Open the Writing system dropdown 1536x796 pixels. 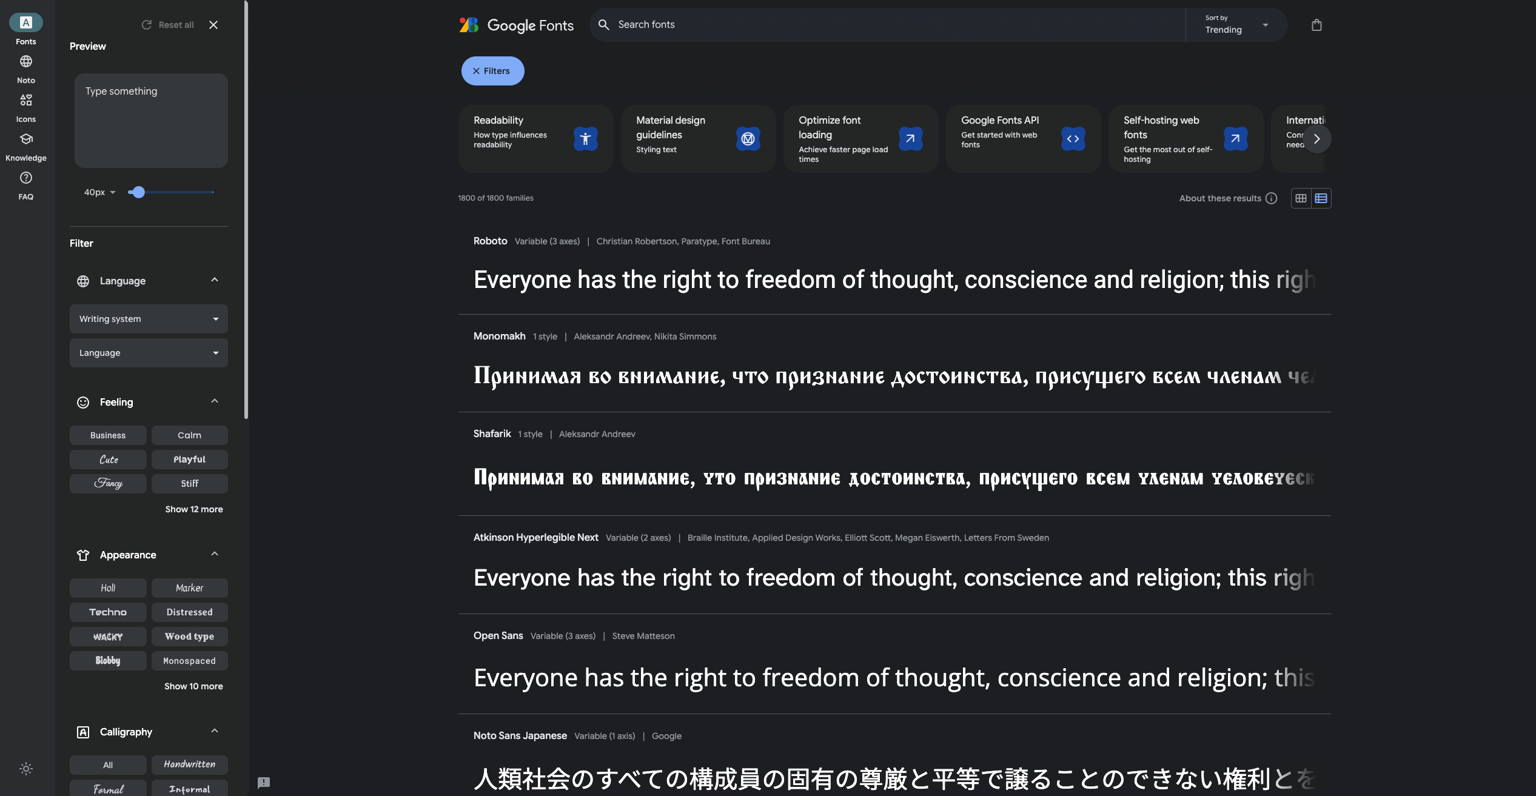click(x=149, y=319)
